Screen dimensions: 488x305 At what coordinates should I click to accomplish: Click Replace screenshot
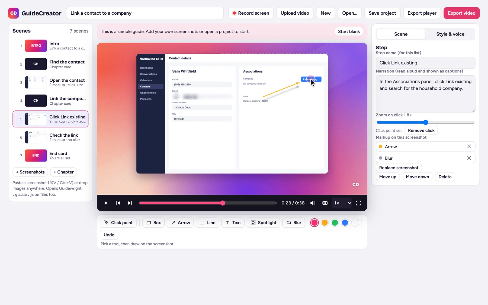click(x=399, y=168)
